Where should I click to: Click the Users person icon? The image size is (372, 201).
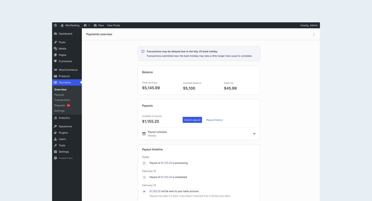pyautogui.click(x=55, y=139)
